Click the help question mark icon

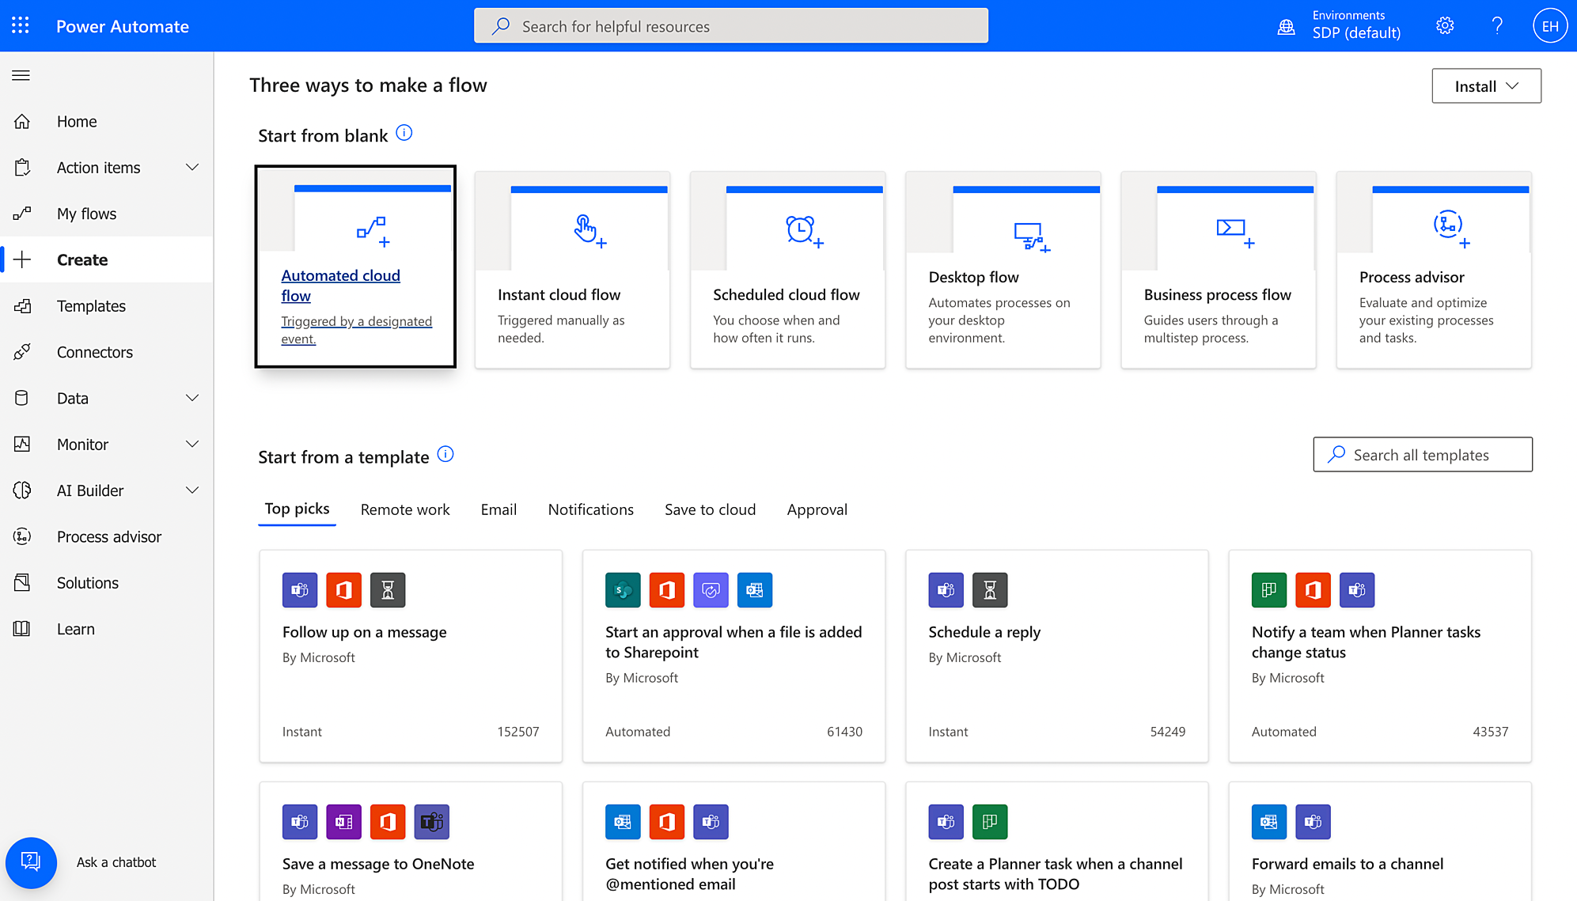pos(1497,25)
